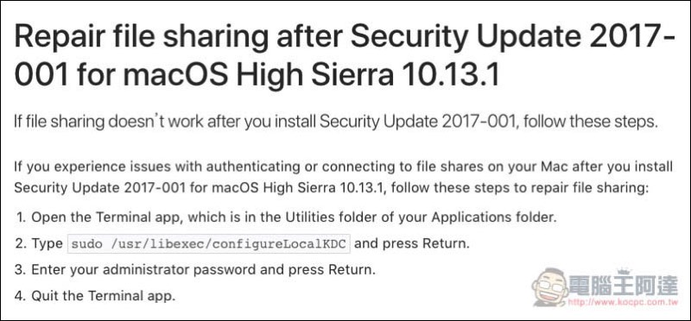Click the word Return in step 2

point(444,244)
